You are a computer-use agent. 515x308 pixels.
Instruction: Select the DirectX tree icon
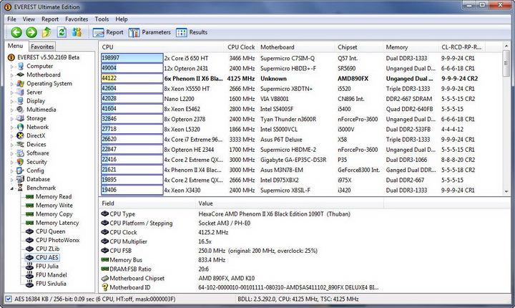coord(21,135)
